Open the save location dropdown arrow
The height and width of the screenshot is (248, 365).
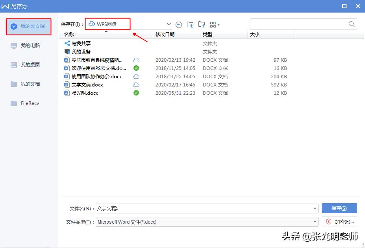169,24
